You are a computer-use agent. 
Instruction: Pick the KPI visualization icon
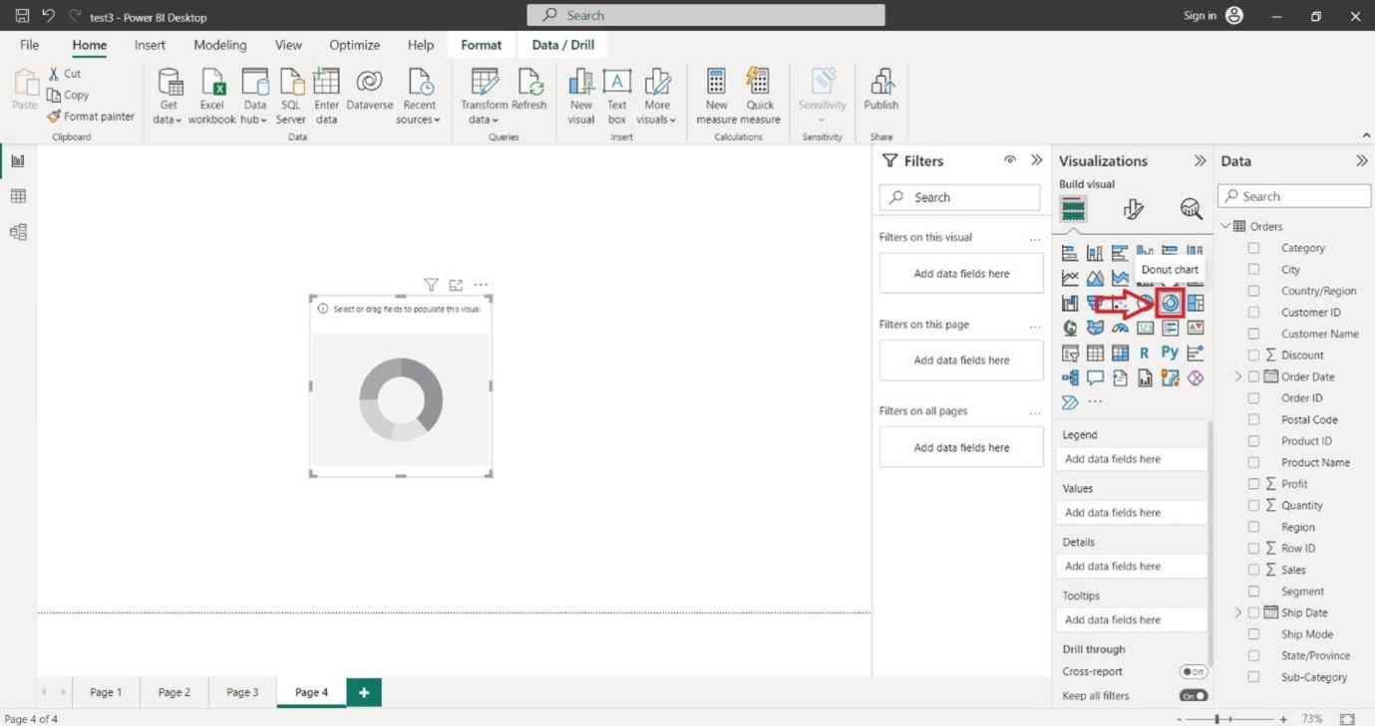tap(1196, 328)
